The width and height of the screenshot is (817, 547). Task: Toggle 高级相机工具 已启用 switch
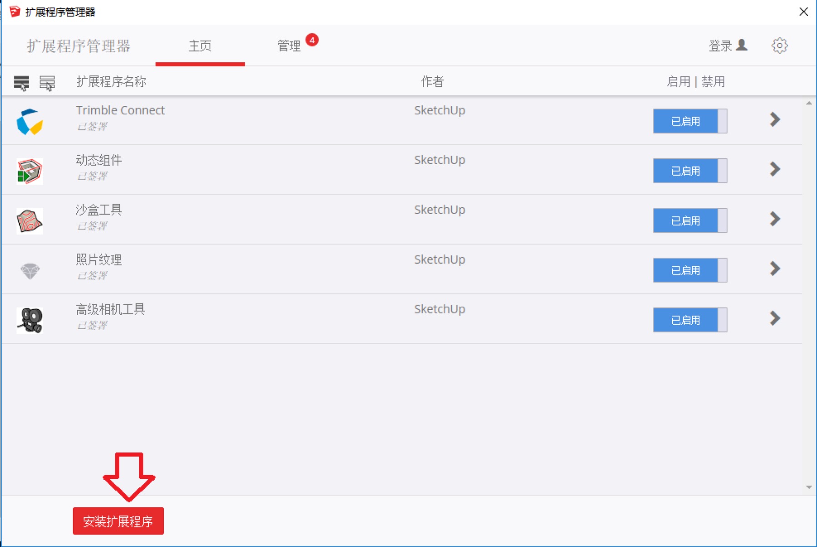(690, 320)
